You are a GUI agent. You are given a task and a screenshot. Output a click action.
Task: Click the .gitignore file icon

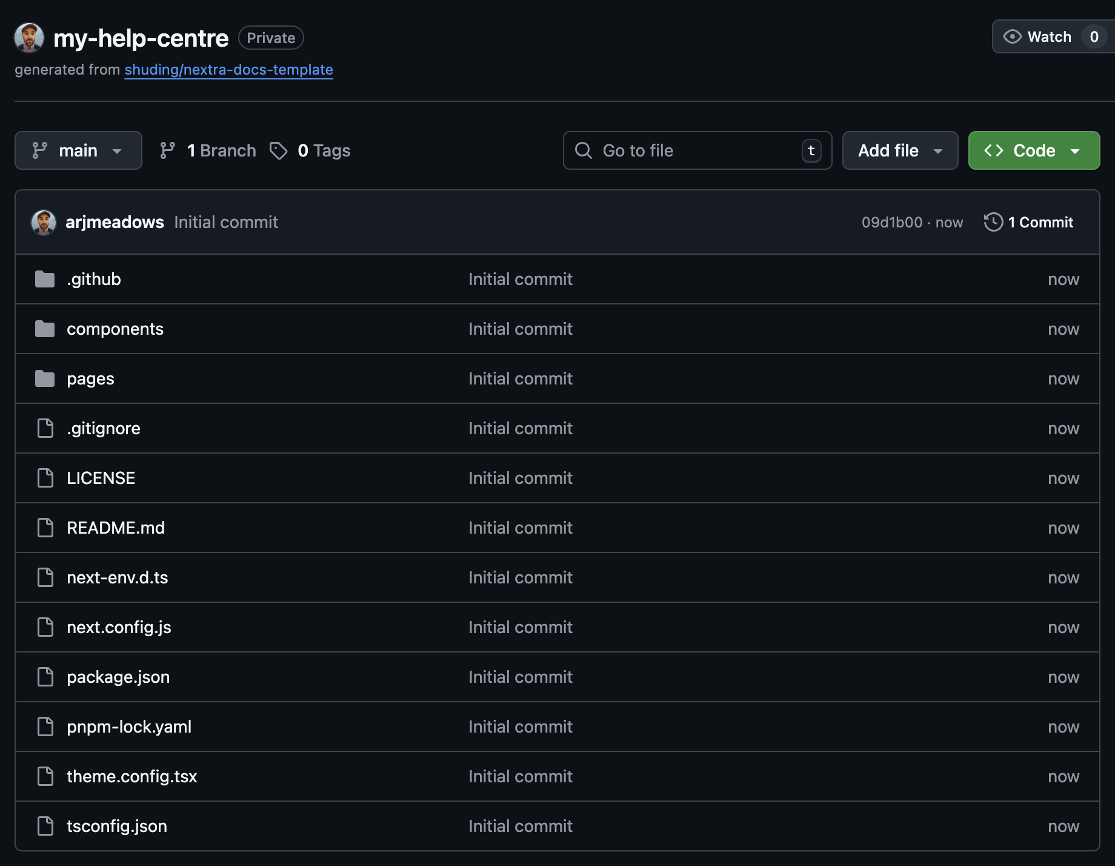pyautogui.click(x=45, y=428)
